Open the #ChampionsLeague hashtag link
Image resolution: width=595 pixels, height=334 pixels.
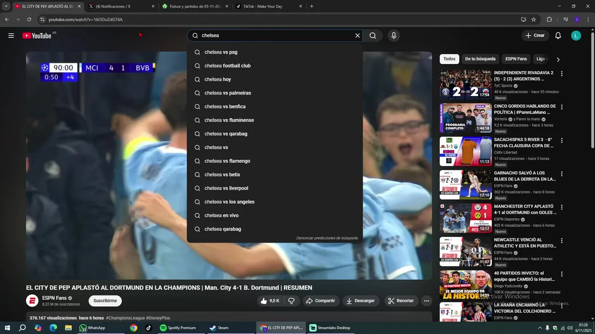coord(125,318)
